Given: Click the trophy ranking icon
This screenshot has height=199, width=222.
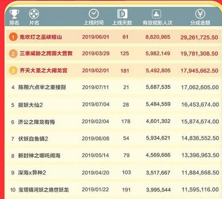Looking at the screenshot, I should 14,14.
